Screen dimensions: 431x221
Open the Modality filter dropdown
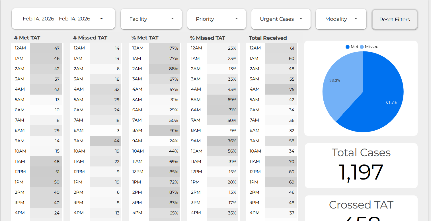[x=341, y=19]
